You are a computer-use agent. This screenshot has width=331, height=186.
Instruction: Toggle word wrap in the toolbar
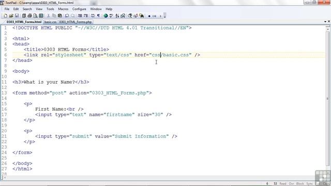click(93, 16)
